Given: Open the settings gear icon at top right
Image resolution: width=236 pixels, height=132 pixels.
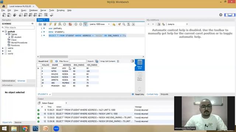Looking at the screenshot, I should [x=221, y=15].
